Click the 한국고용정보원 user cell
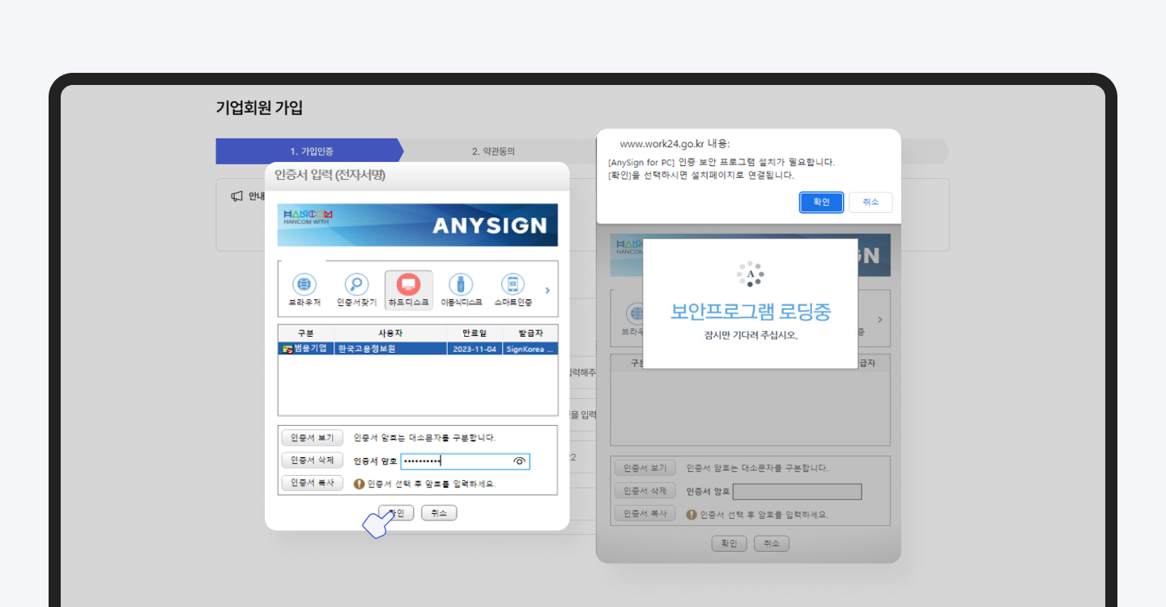Image resolution: width=1166 pixels, height=607 pixels. (x=390, y=348)
